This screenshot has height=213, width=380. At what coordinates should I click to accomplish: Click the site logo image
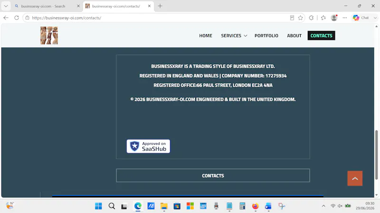tap(49, 35)
